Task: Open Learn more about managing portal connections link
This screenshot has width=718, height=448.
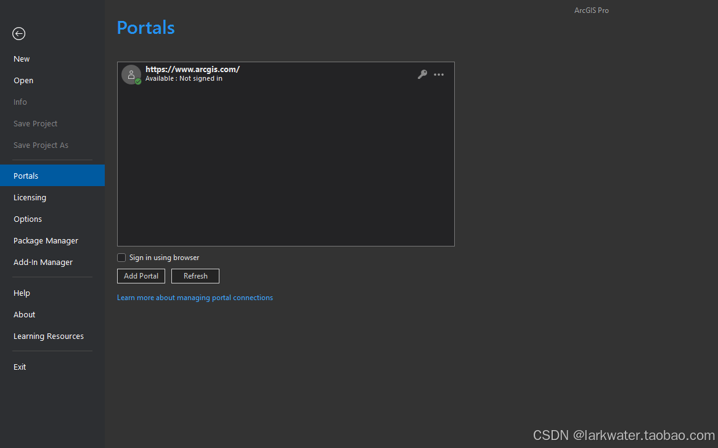Action: [x=195, y=297]
